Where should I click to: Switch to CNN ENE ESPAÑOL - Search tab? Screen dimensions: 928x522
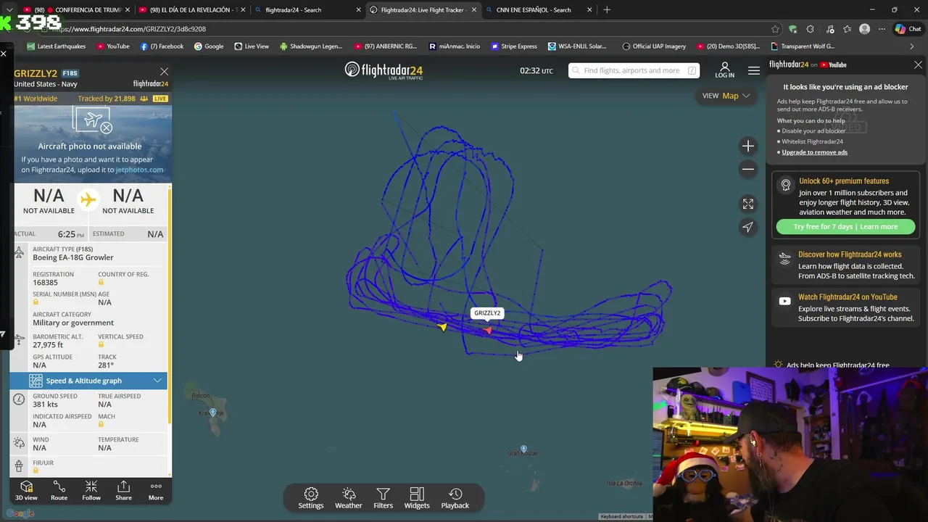tap(538, 10)
